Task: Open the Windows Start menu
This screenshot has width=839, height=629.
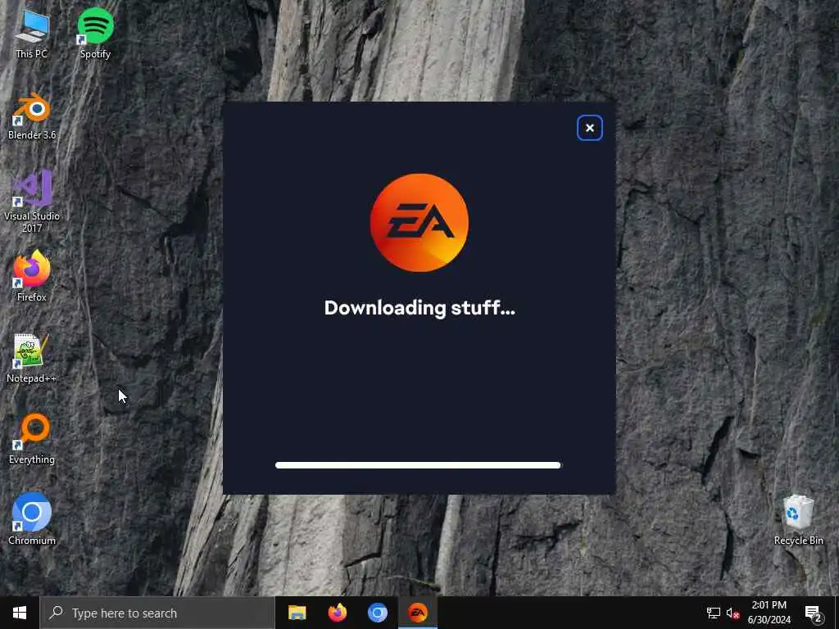Action: pos(20,613)
